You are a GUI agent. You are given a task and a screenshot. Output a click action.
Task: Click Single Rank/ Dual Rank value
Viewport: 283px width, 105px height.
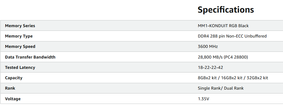point(221,88)
